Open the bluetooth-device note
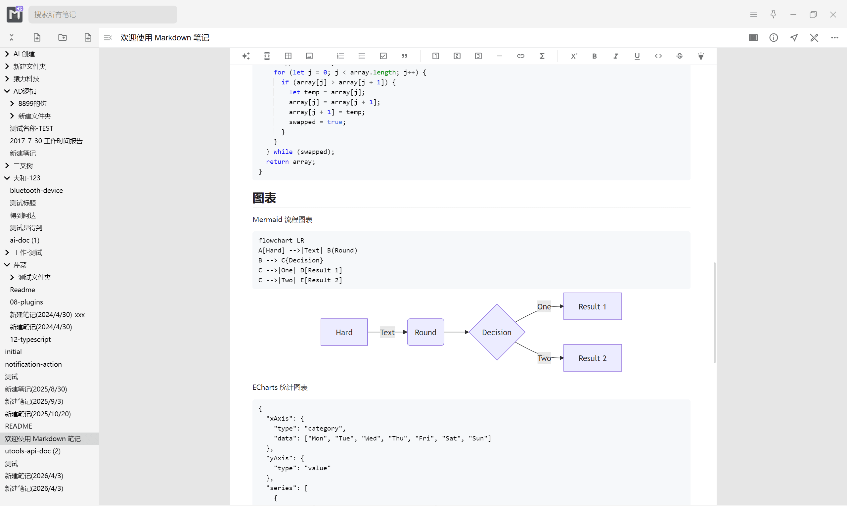847x506 pixels. (36, 190)
